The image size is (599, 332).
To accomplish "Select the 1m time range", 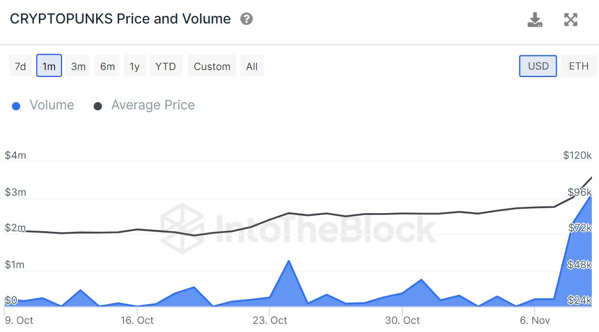I will click(x=49, y=66).
